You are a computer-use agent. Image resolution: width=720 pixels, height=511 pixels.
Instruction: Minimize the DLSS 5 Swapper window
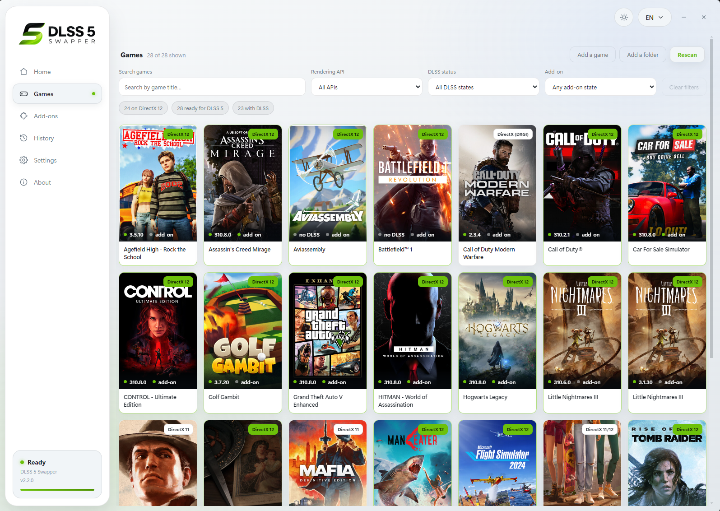click(x=684, y=17)
